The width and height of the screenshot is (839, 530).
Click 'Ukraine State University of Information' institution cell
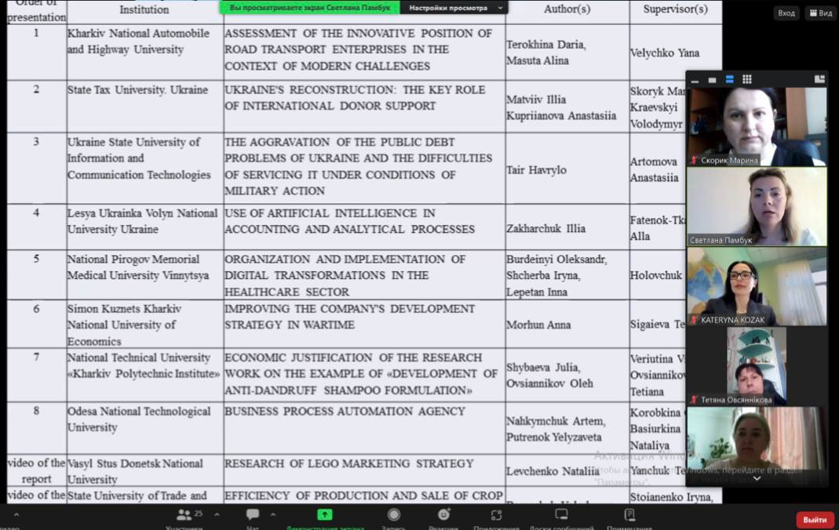144,168
